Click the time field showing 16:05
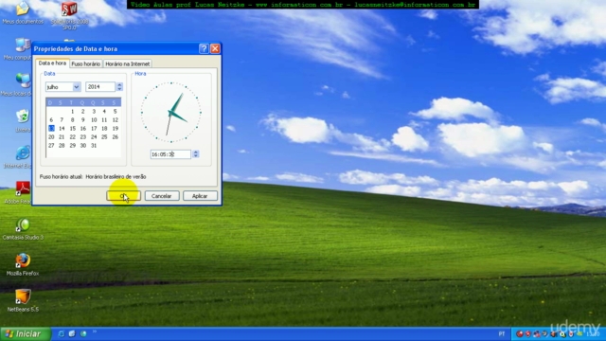This screenshot has height=341, width=606. tap(170, 154)
